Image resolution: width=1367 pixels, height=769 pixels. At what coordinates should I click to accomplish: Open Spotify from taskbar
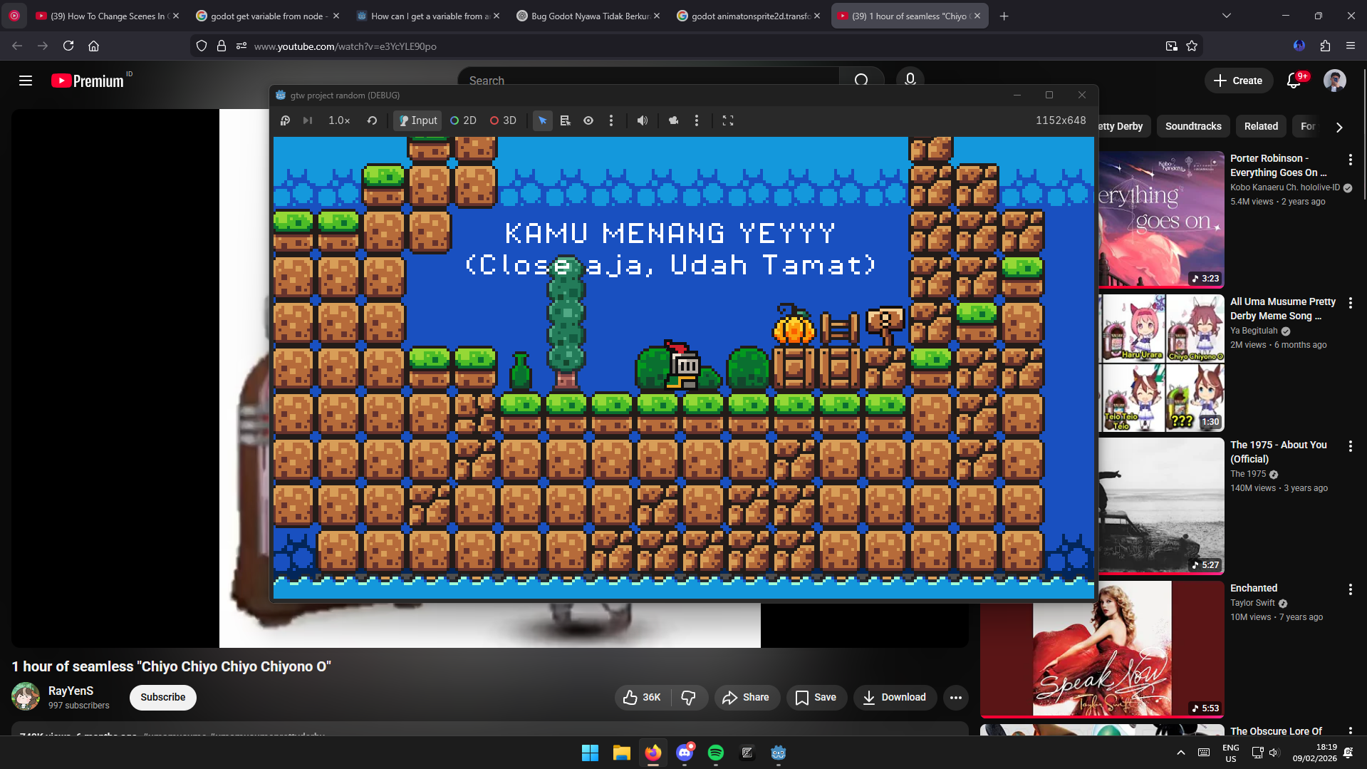pos(716,753)
